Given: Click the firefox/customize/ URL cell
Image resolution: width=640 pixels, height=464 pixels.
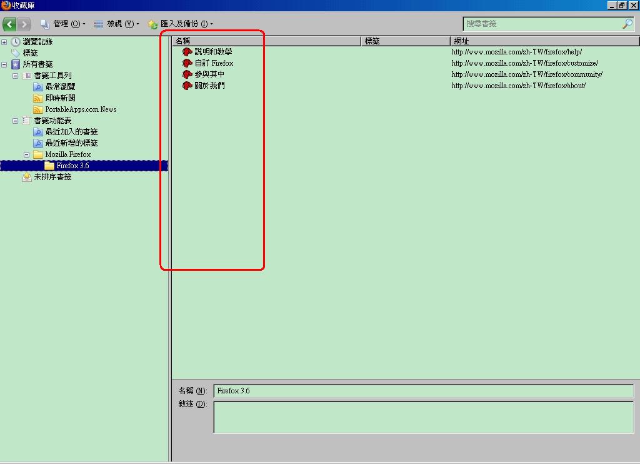Looking at the screenshot, I should coord(525,63).
